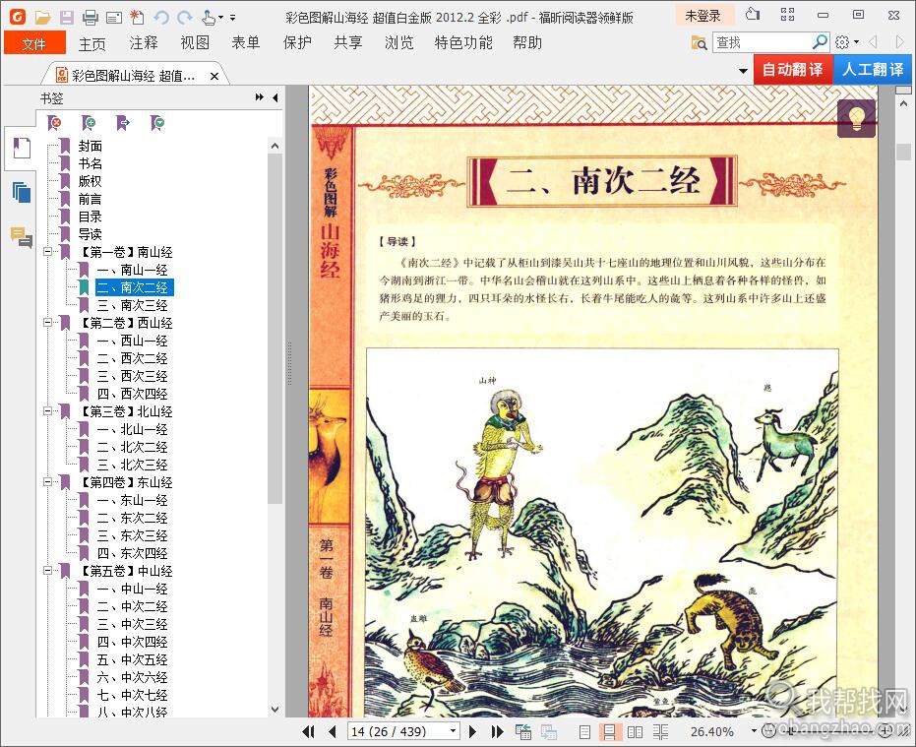Click the 未登录 login button
The image size is (916, 747).
[x=702, y=16]
